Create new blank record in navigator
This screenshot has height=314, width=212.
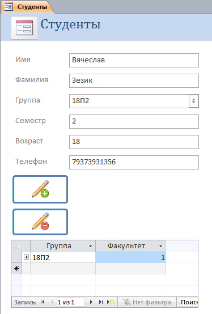(111, 302)
